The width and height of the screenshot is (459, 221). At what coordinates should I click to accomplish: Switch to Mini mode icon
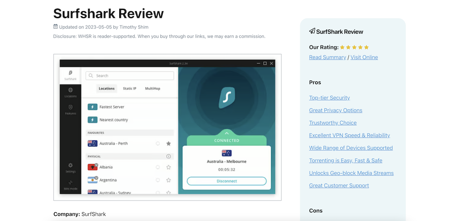[70, 183]
